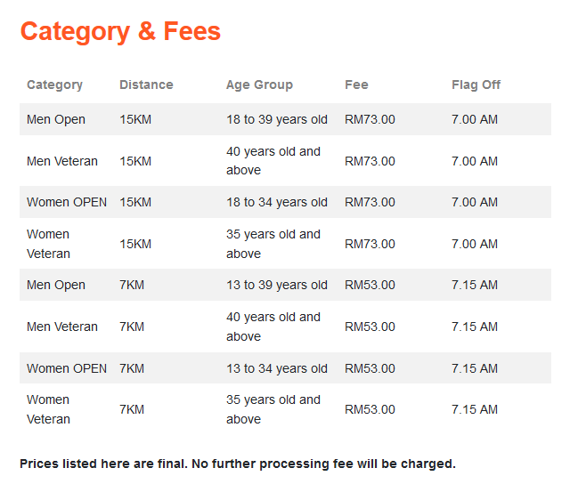Click 18 to 34 years old cell
Image resolution: width=570 pixels, height=484 pixels.
[x=277, y=202]
